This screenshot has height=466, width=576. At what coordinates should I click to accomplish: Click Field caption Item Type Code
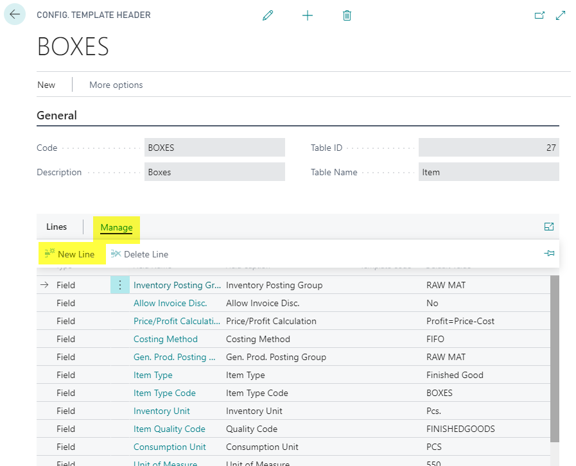coord(257,393)
